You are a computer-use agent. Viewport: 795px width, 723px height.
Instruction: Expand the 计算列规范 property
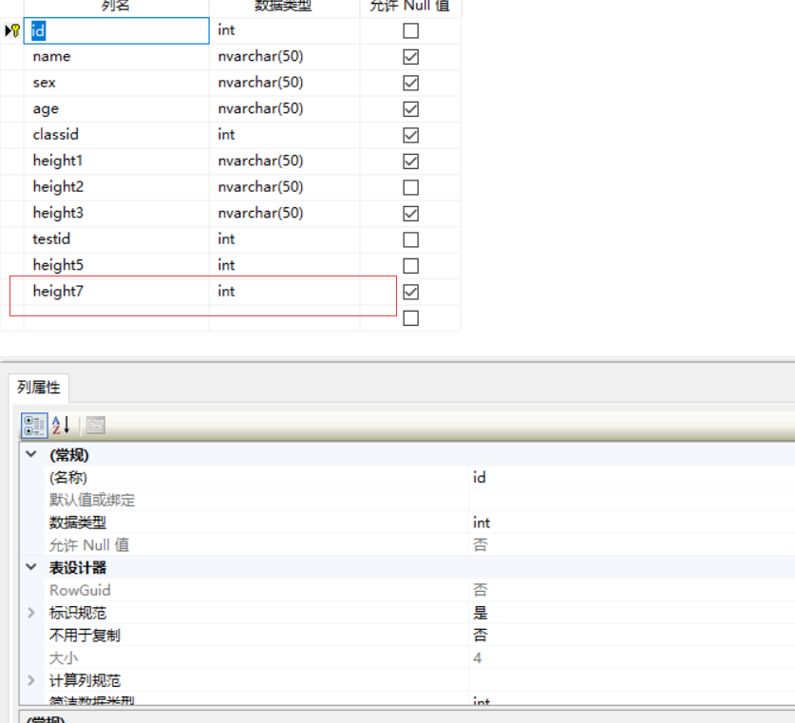[x=31, y=680]
